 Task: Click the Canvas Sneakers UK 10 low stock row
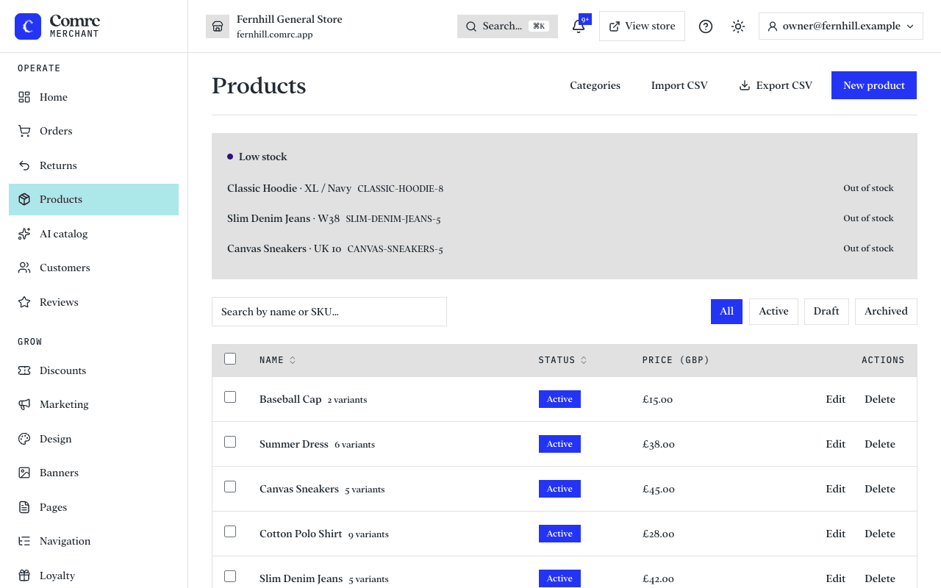coord(565,249)
